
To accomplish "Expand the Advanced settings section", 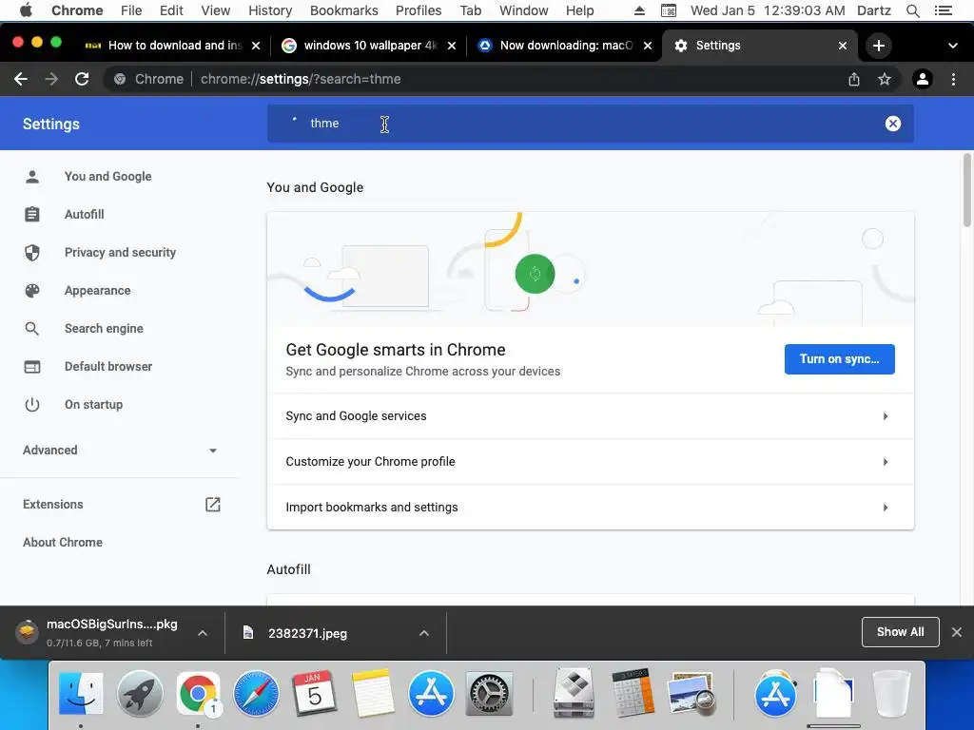I will (120, 450).
